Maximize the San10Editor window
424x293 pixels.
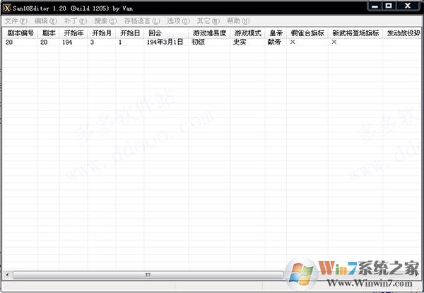pyautogui.click(x=389, y=6)
